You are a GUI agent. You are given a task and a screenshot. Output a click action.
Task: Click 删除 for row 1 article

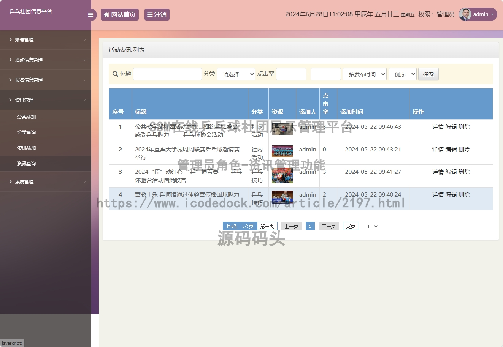pyautogui.click(x=464, y=127)
